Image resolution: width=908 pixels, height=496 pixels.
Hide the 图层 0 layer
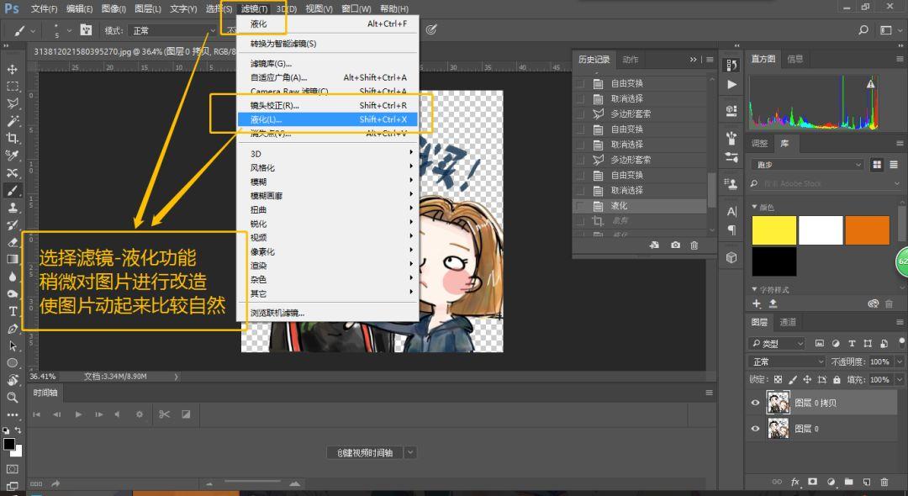click(x=755, y=429)
